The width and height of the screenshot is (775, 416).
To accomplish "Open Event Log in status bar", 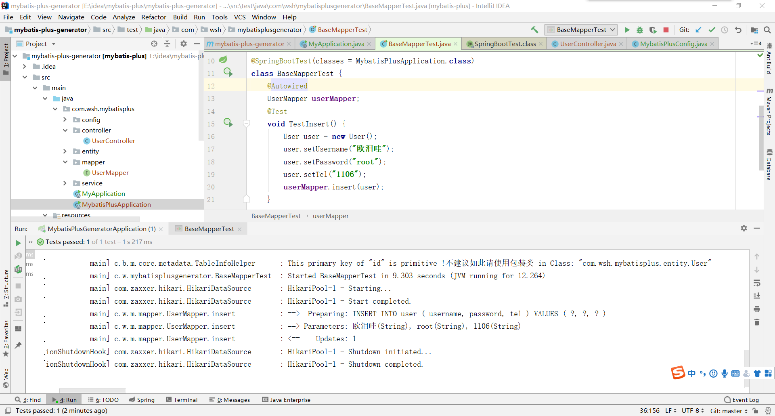I will pyautogui.click(x=741, y=400).
